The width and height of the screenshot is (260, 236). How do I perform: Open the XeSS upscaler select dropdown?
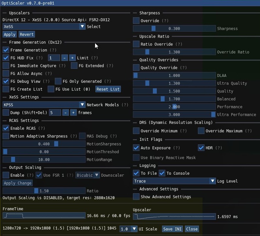pos(44,26)
